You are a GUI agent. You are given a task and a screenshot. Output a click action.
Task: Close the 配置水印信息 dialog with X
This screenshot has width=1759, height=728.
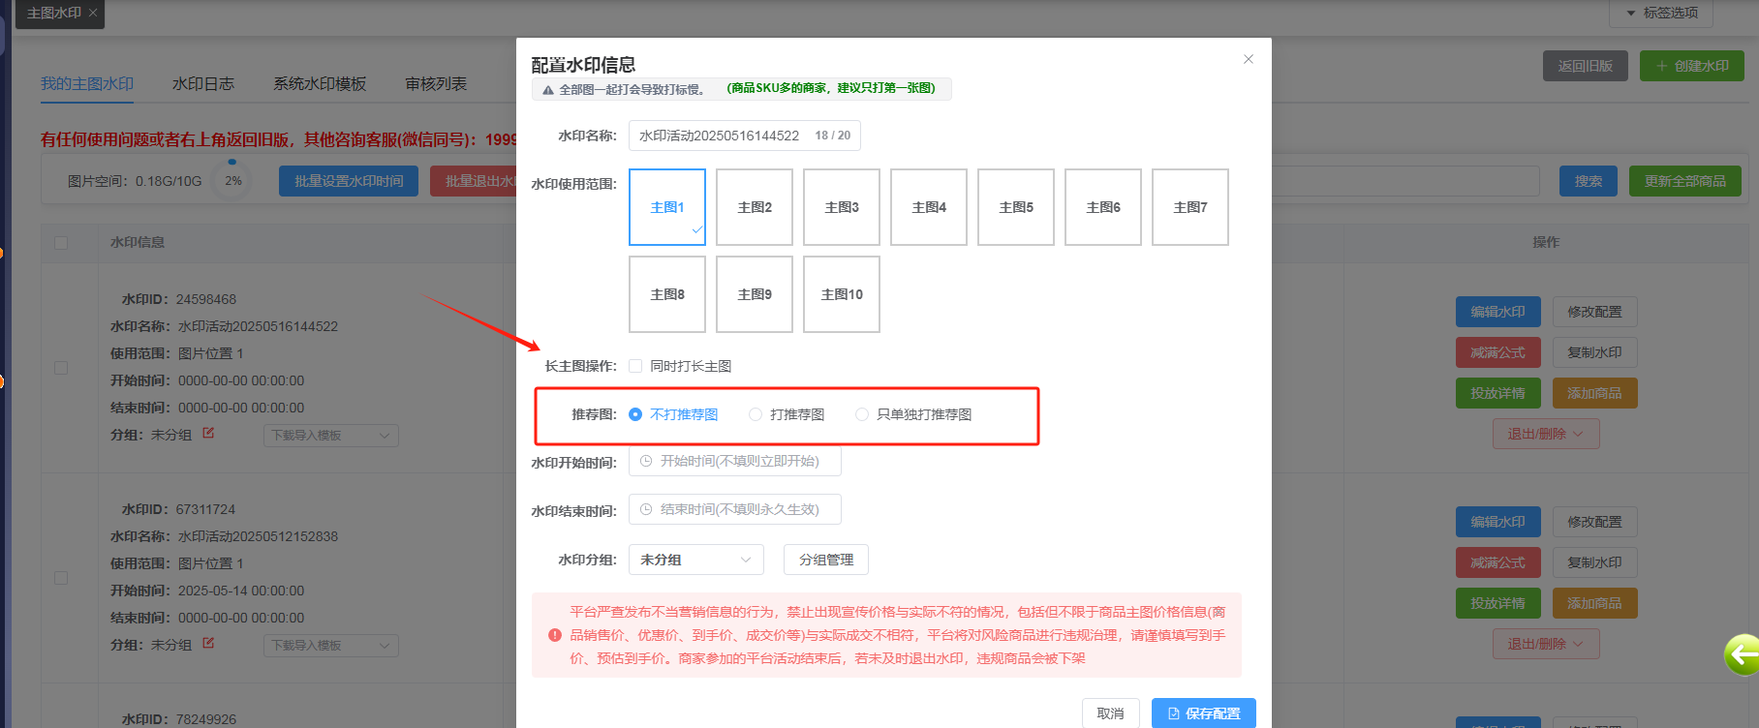point(1249,59)
